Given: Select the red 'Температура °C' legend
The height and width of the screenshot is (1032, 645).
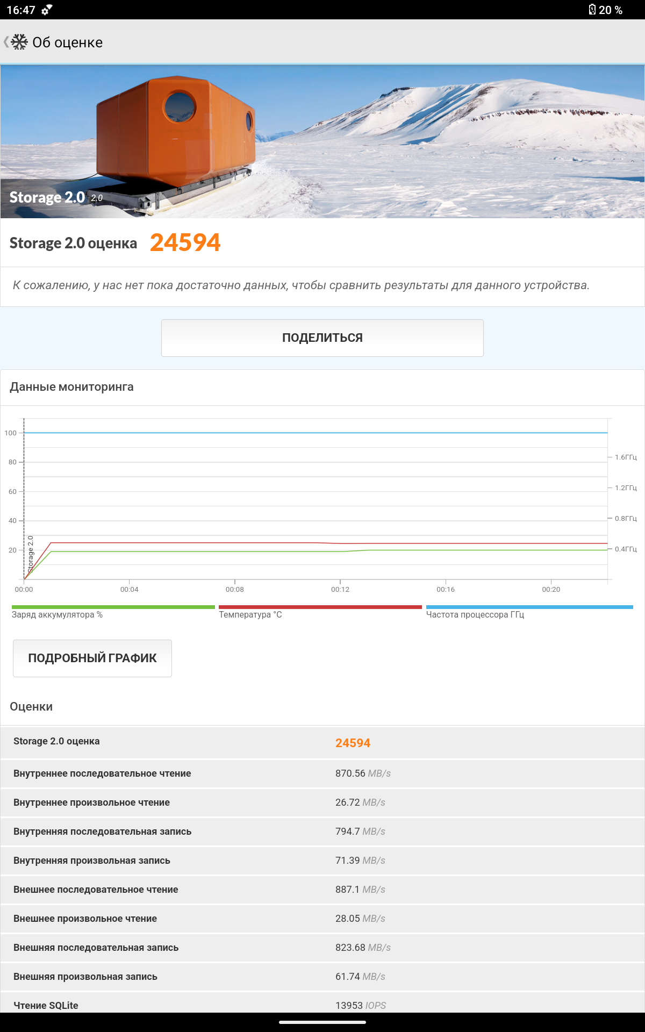Looking at the screenshot, I should click(320, 612).
